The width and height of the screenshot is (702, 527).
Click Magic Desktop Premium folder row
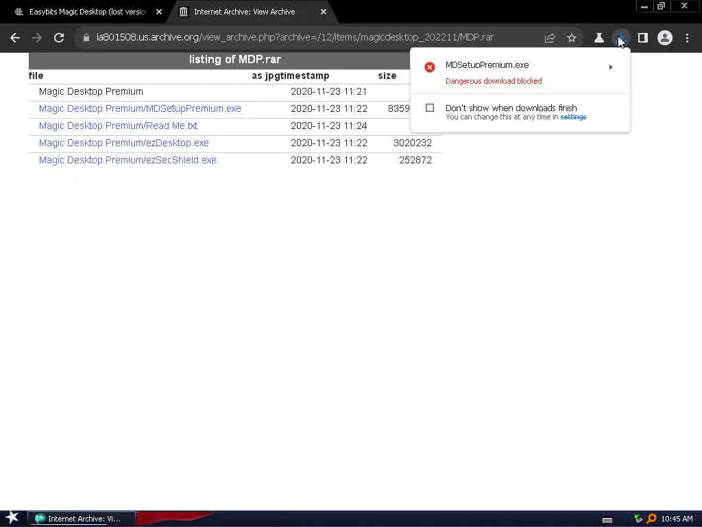[91, 91]
